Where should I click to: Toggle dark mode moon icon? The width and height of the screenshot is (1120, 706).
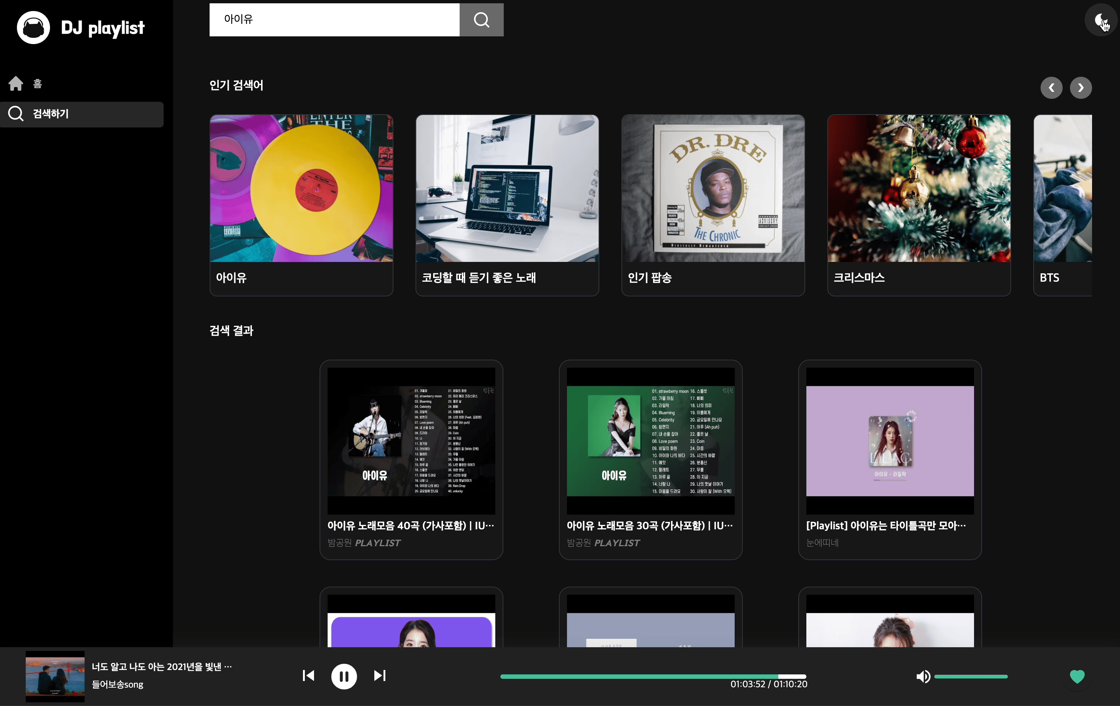1101,20
